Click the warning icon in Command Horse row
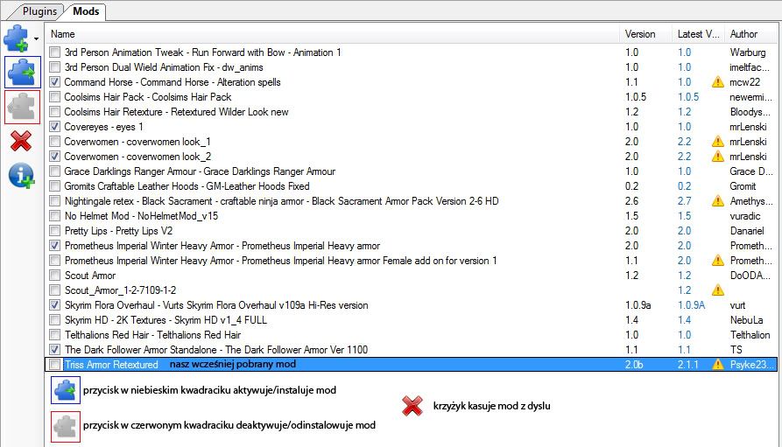This screenshot has height=447, width=782. click(718, 82)
